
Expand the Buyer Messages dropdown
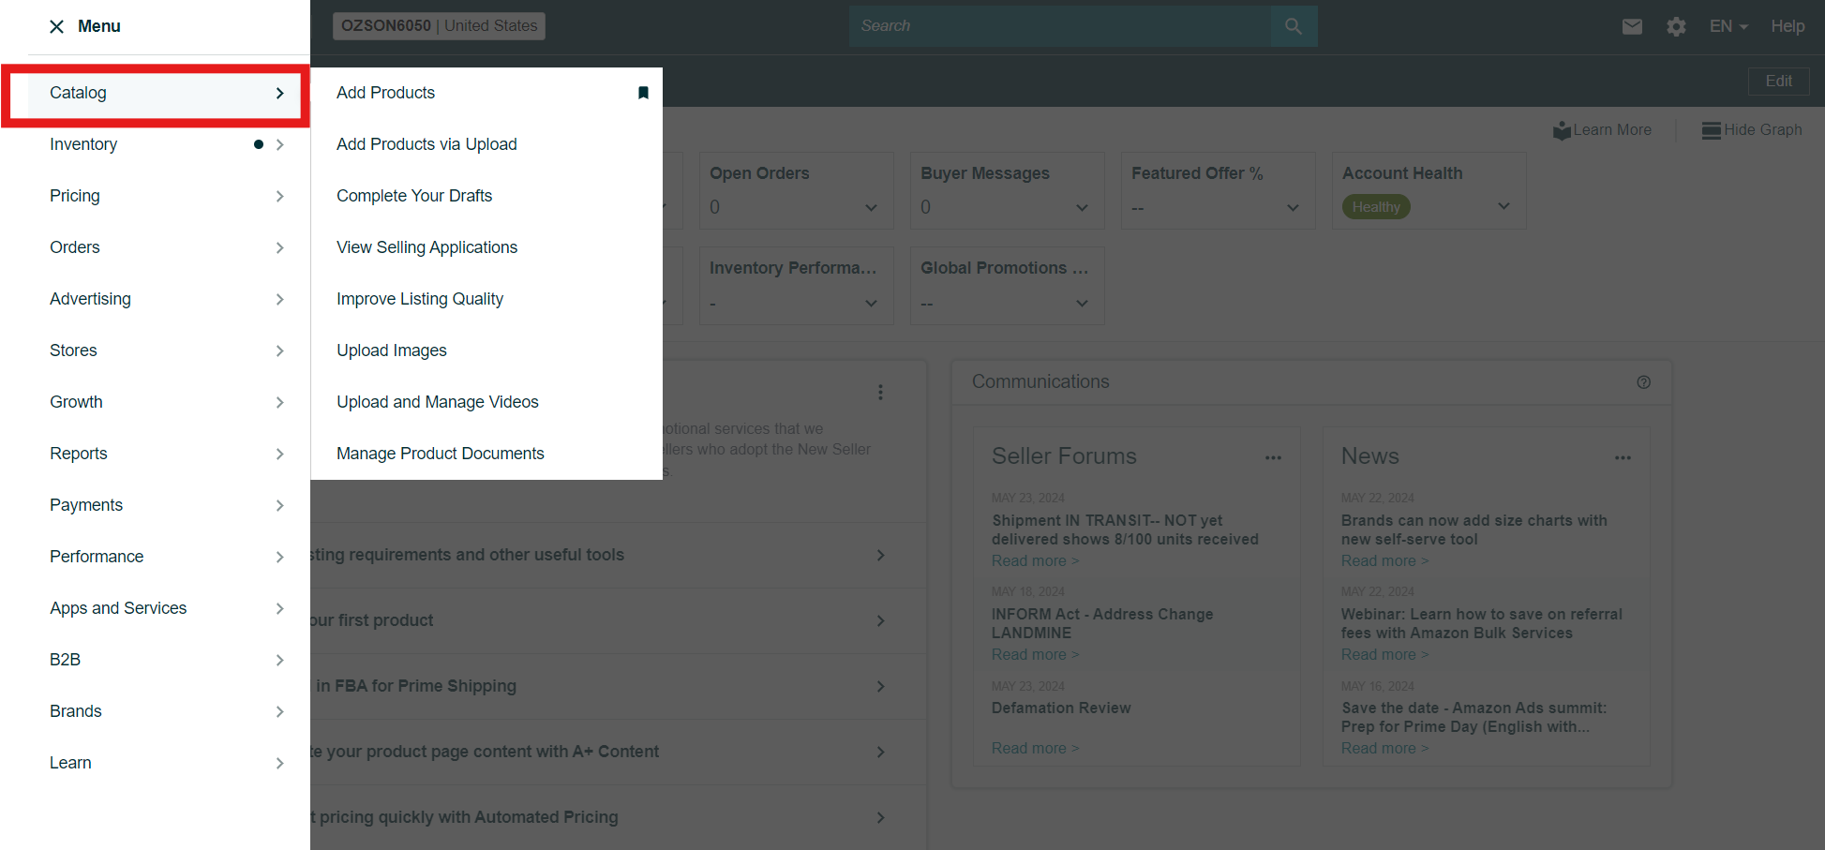1082,207
